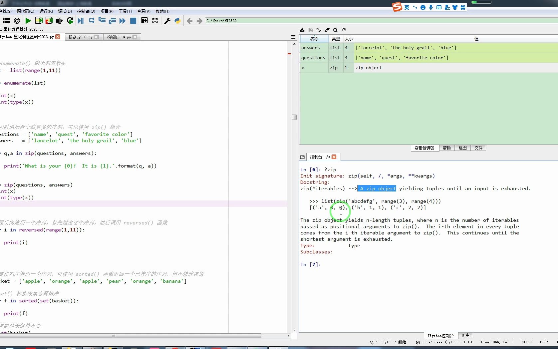Viewport: 558px width, 349px height.
Task: Close the 控制台 1/A console tab
Action: (x=334, y=157)
